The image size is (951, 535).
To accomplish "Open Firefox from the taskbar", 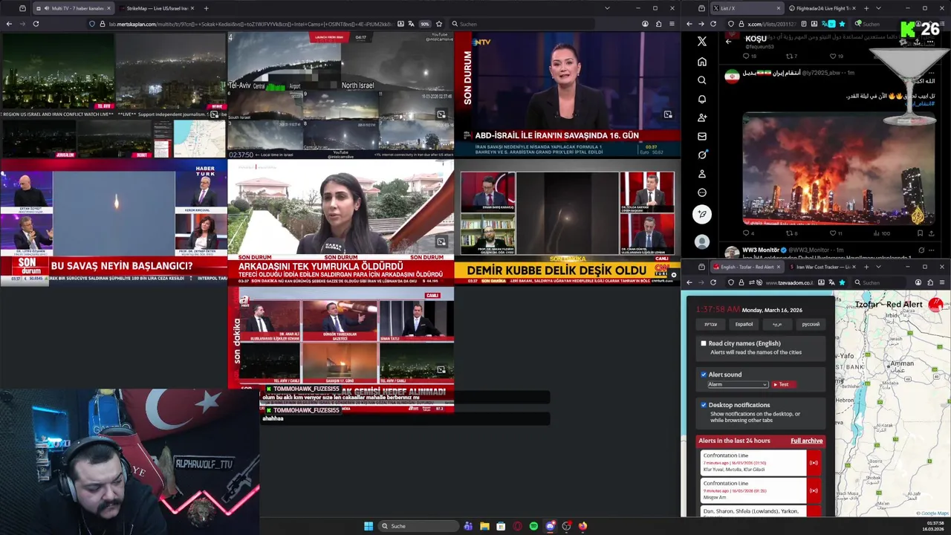I will click(582, 526).
